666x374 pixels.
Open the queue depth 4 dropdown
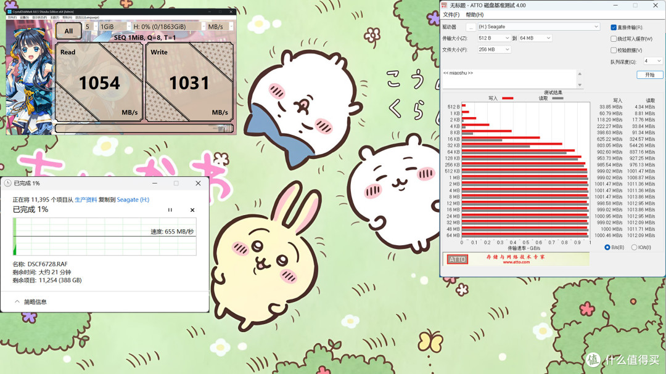[652, 61]
